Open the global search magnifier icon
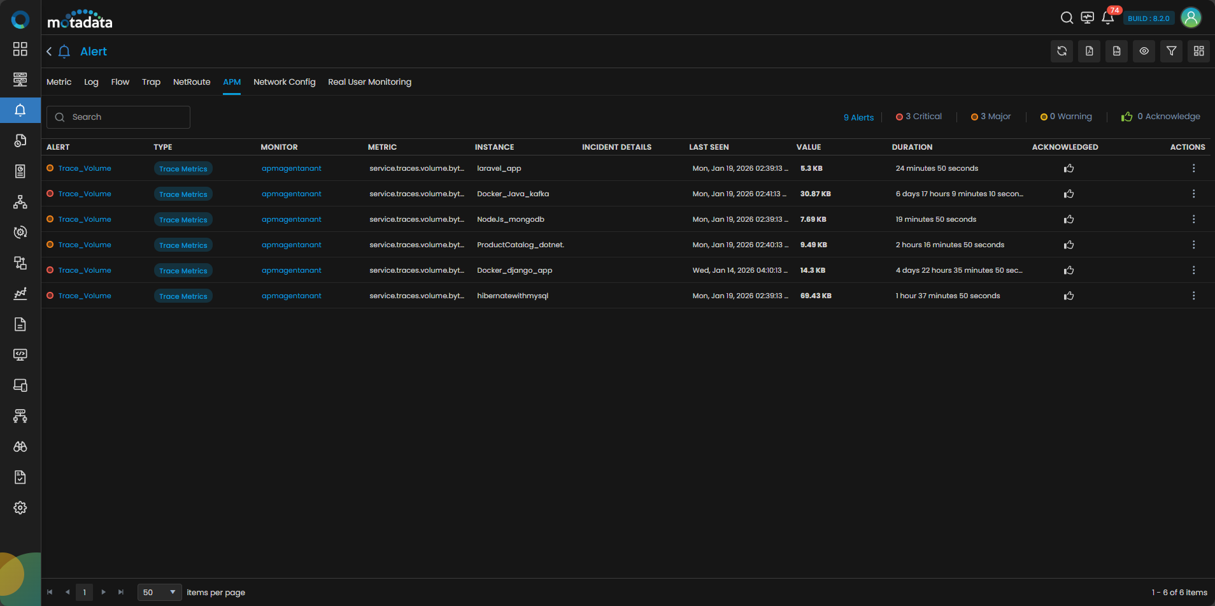1215x606 pixels. pos(1067,18)
